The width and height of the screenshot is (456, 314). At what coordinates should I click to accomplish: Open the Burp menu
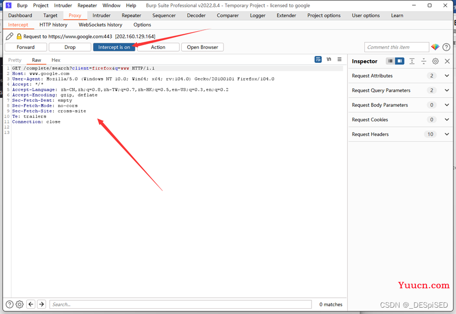[22, 5]
